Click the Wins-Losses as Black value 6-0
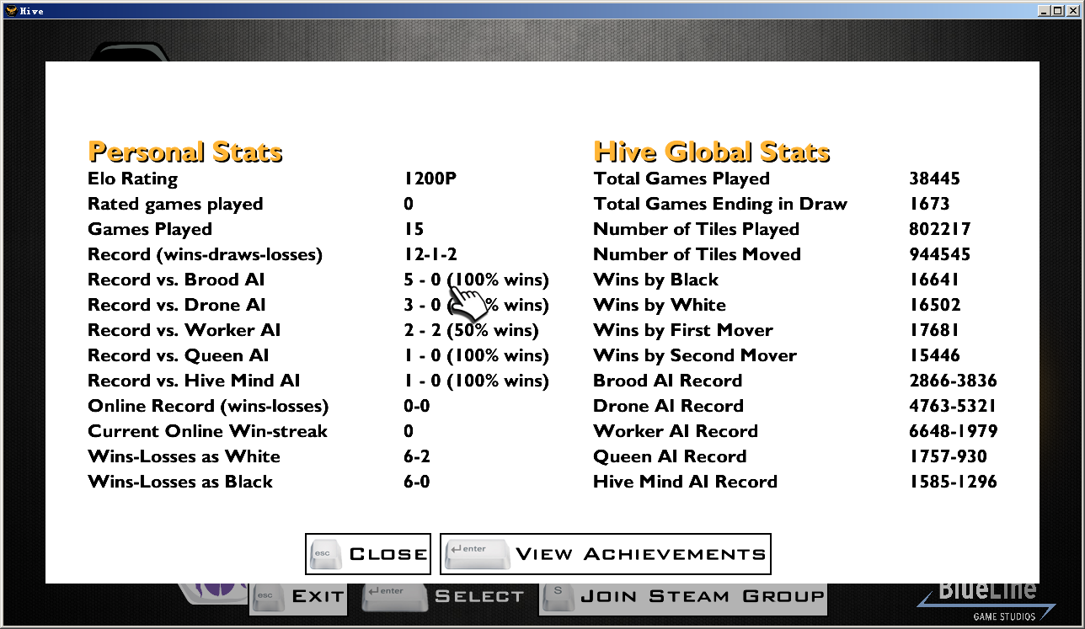This screenshot has height=629, width=1085. point(417,482)
